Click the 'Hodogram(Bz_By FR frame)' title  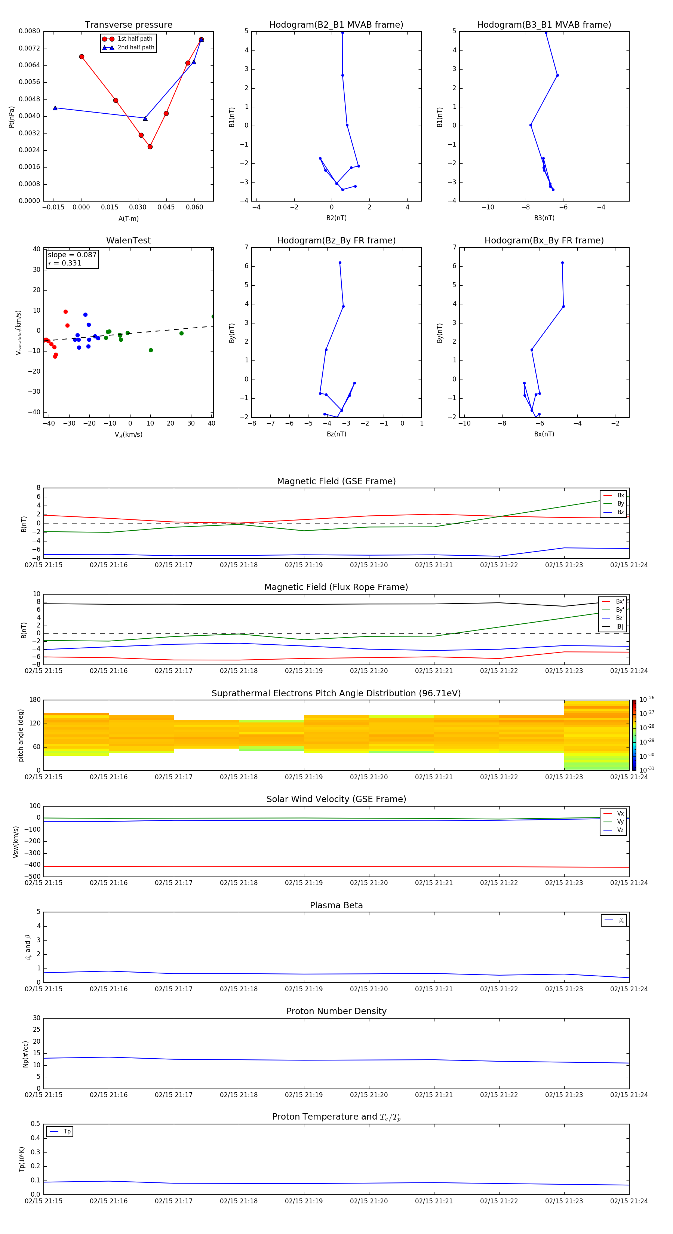[x=336, y=240]
